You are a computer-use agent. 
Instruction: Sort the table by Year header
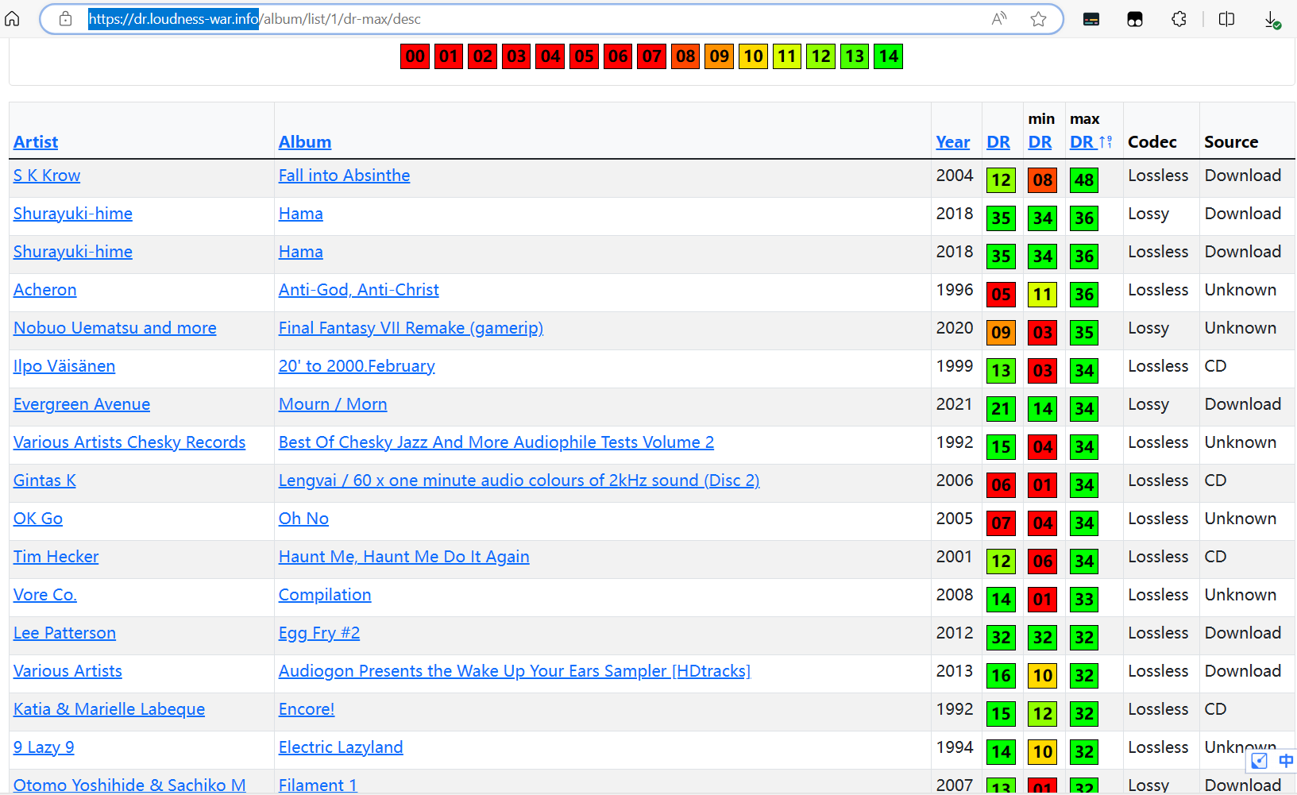coord(952,142)
